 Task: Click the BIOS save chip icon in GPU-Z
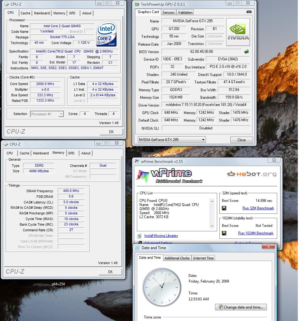click(247, 51)
